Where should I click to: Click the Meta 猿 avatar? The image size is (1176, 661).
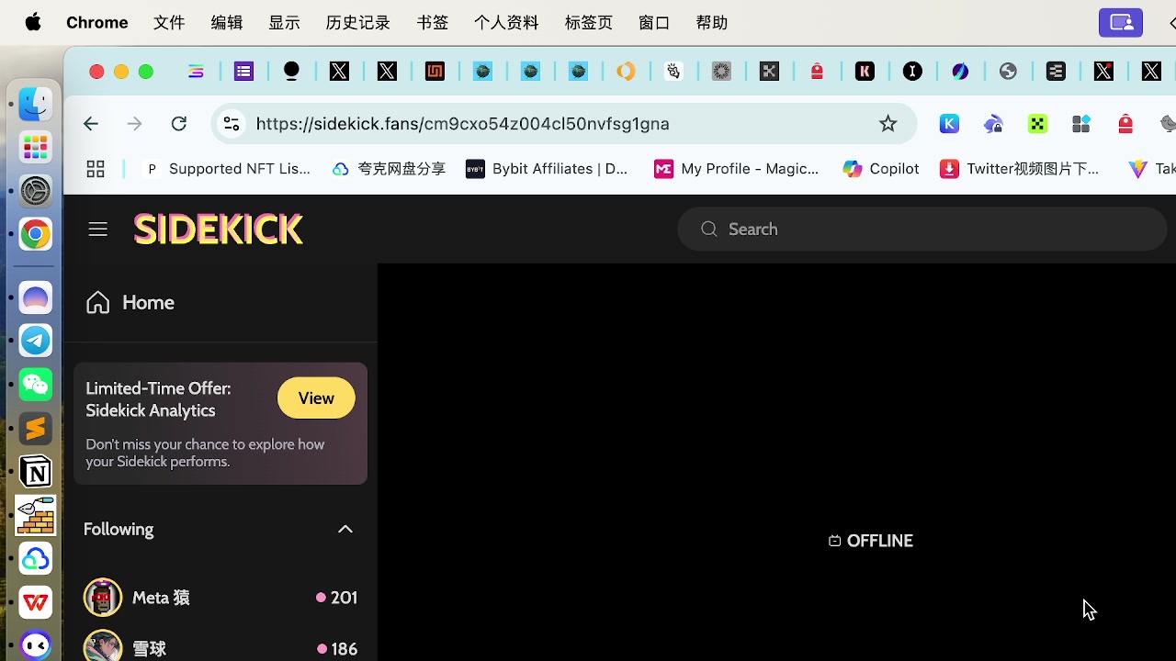point(103,598)
